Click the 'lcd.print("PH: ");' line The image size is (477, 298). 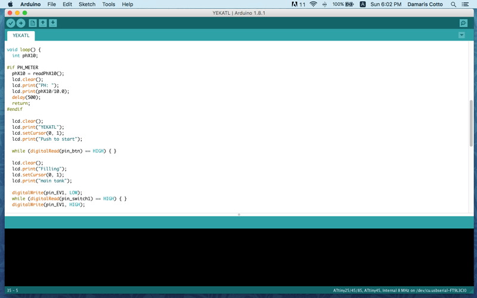[x=35, y=85]
